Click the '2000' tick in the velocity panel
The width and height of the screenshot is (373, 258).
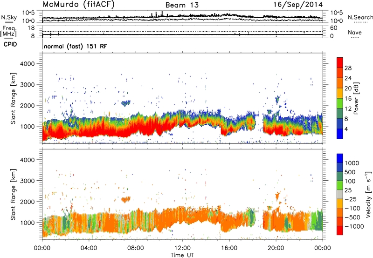click(x=28, y=202)
